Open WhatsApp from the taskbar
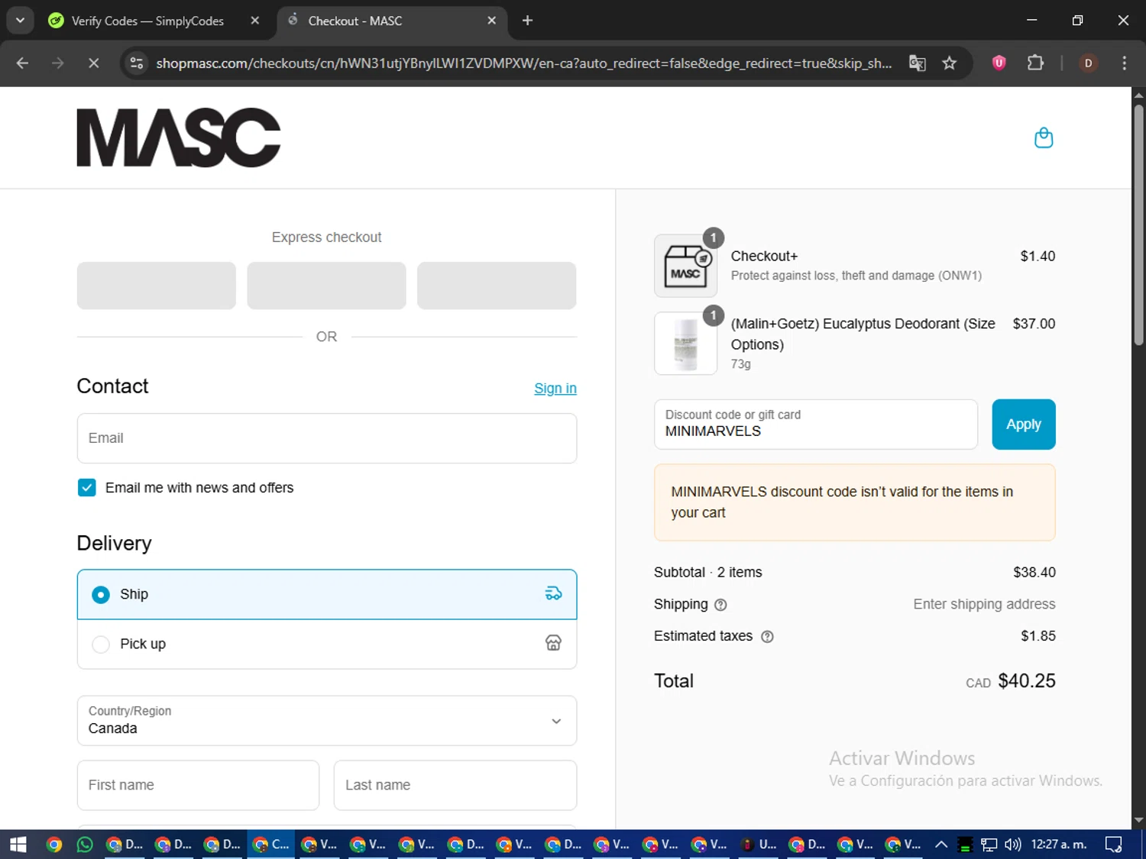The width and height of the screenshot is (1146, 859). [x=85, y=844]
